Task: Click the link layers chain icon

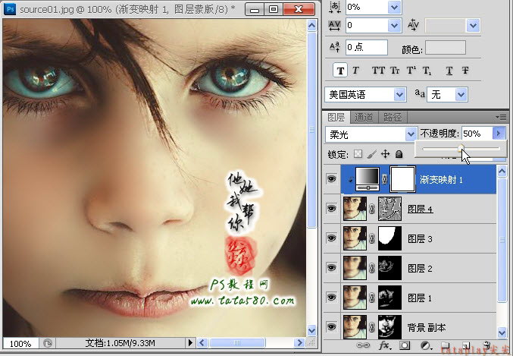Action: [363, 345]
